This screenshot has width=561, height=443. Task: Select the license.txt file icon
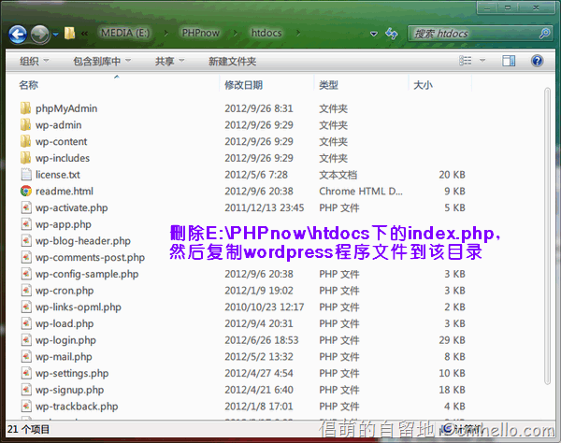pos(26,174)
